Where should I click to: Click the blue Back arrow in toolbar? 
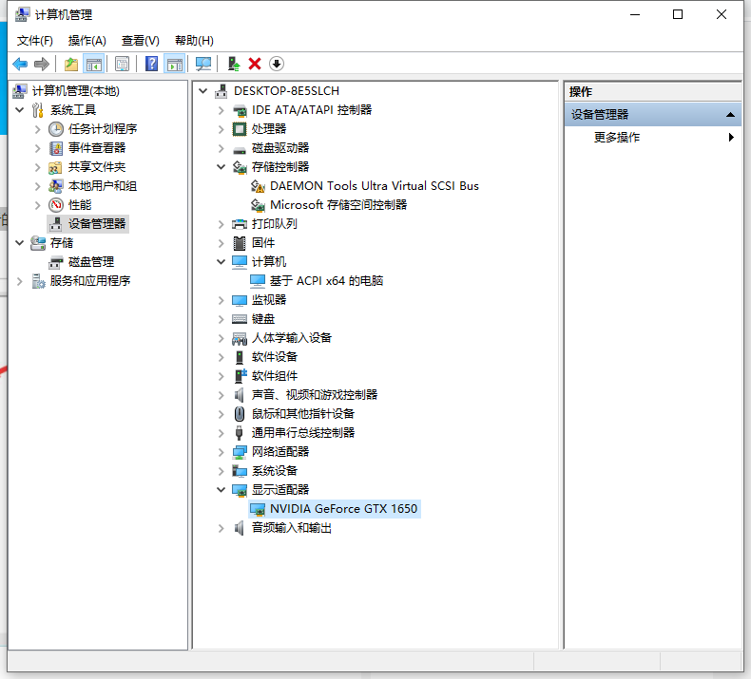pyautogui.click(x=20, y=64)
